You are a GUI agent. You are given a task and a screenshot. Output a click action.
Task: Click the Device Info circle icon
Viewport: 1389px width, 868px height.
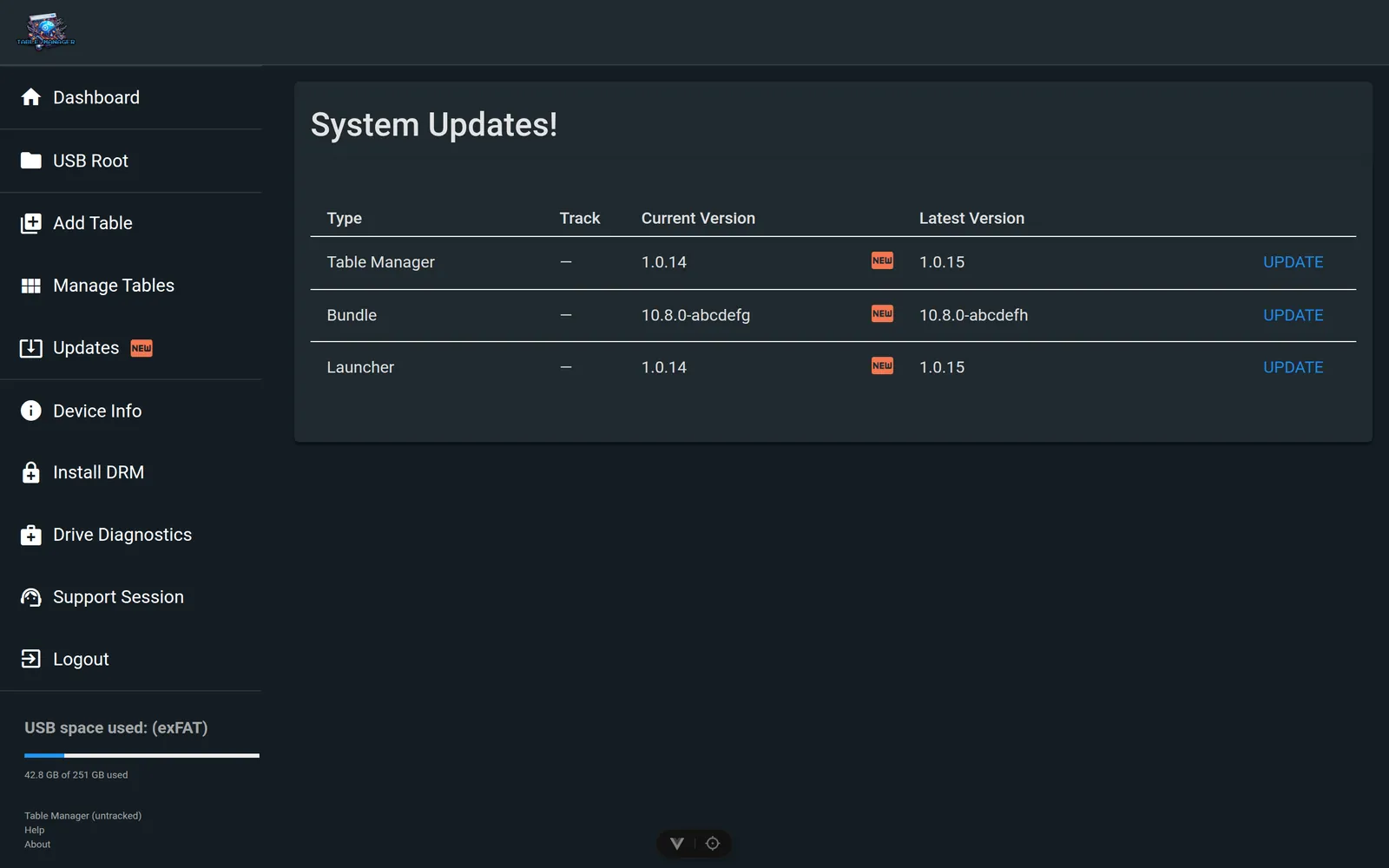point(31,411)
